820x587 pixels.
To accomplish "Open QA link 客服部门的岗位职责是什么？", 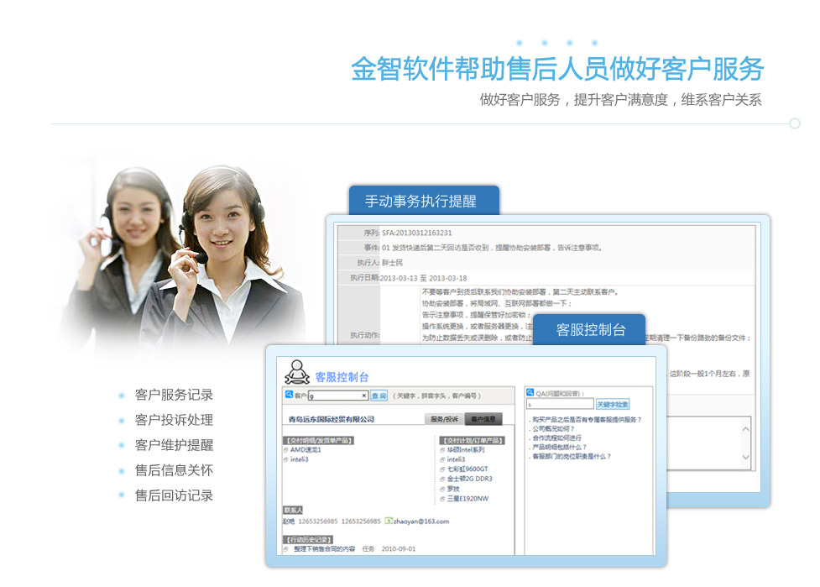I will click(572, 457).
